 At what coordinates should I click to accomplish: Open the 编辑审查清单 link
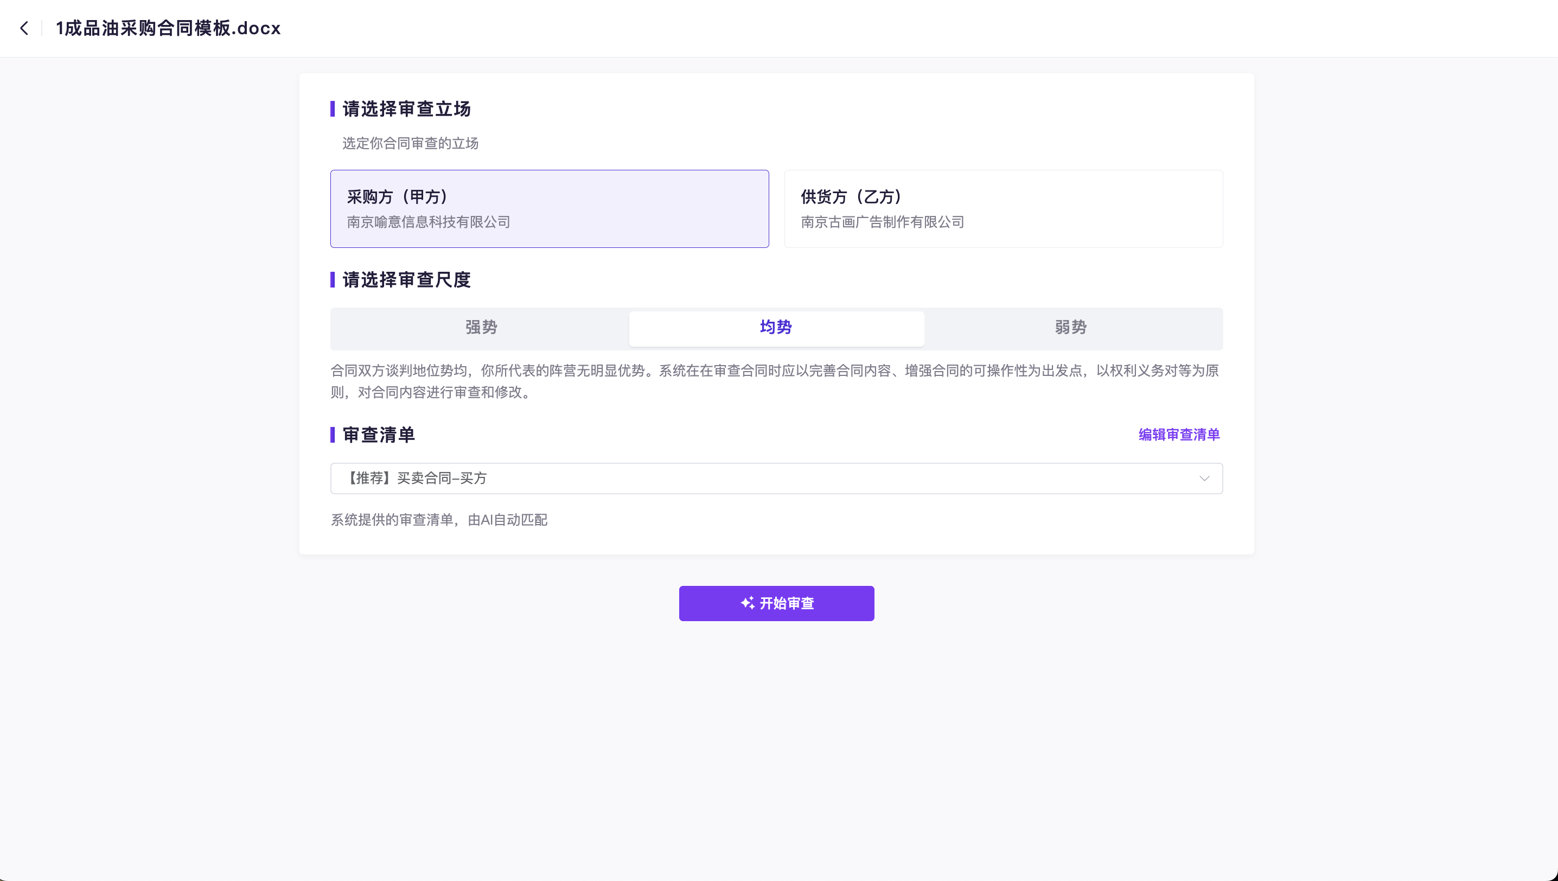1179,435
